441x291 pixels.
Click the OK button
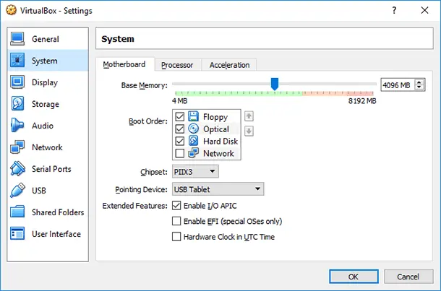[354, 277]
